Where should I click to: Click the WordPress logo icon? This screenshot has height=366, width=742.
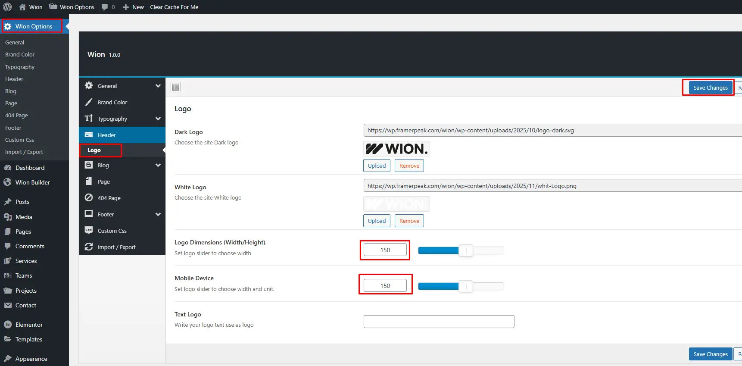[x=7, y=7]
